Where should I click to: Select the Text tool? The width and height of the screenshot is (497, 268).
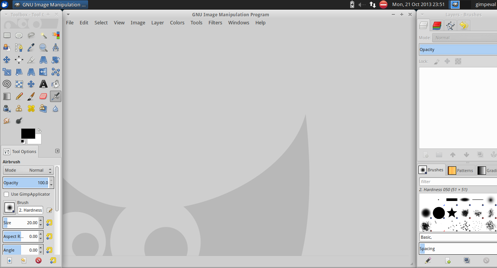(x=43, y=84)
